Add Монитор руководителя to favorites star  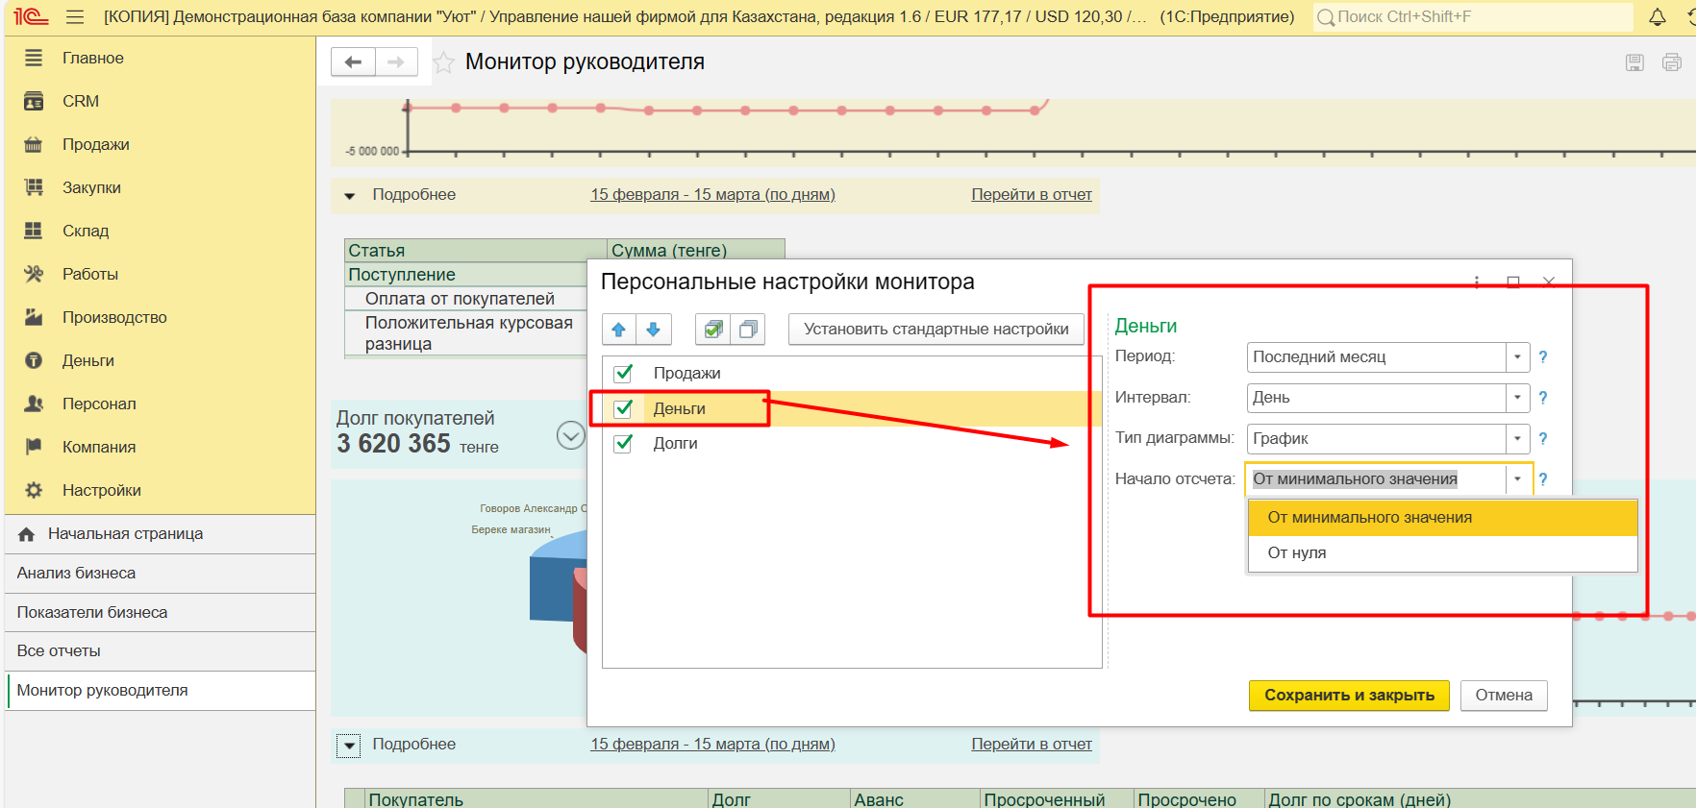point(443,63)
